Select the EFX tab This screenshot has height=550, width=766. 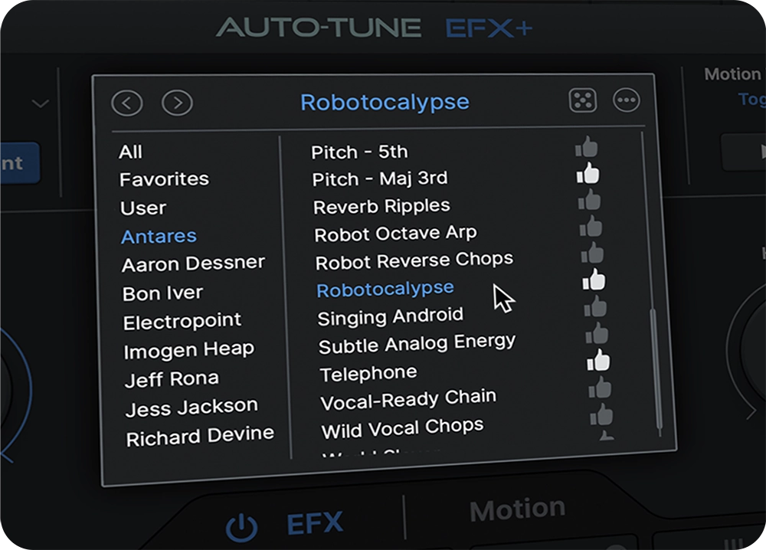click(x=313, y=523)
